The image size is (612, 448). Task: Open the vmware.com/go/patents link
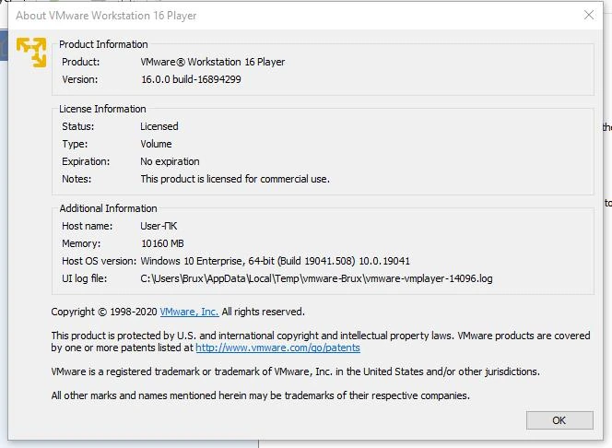pyautogui.click(x=278, y=348)
